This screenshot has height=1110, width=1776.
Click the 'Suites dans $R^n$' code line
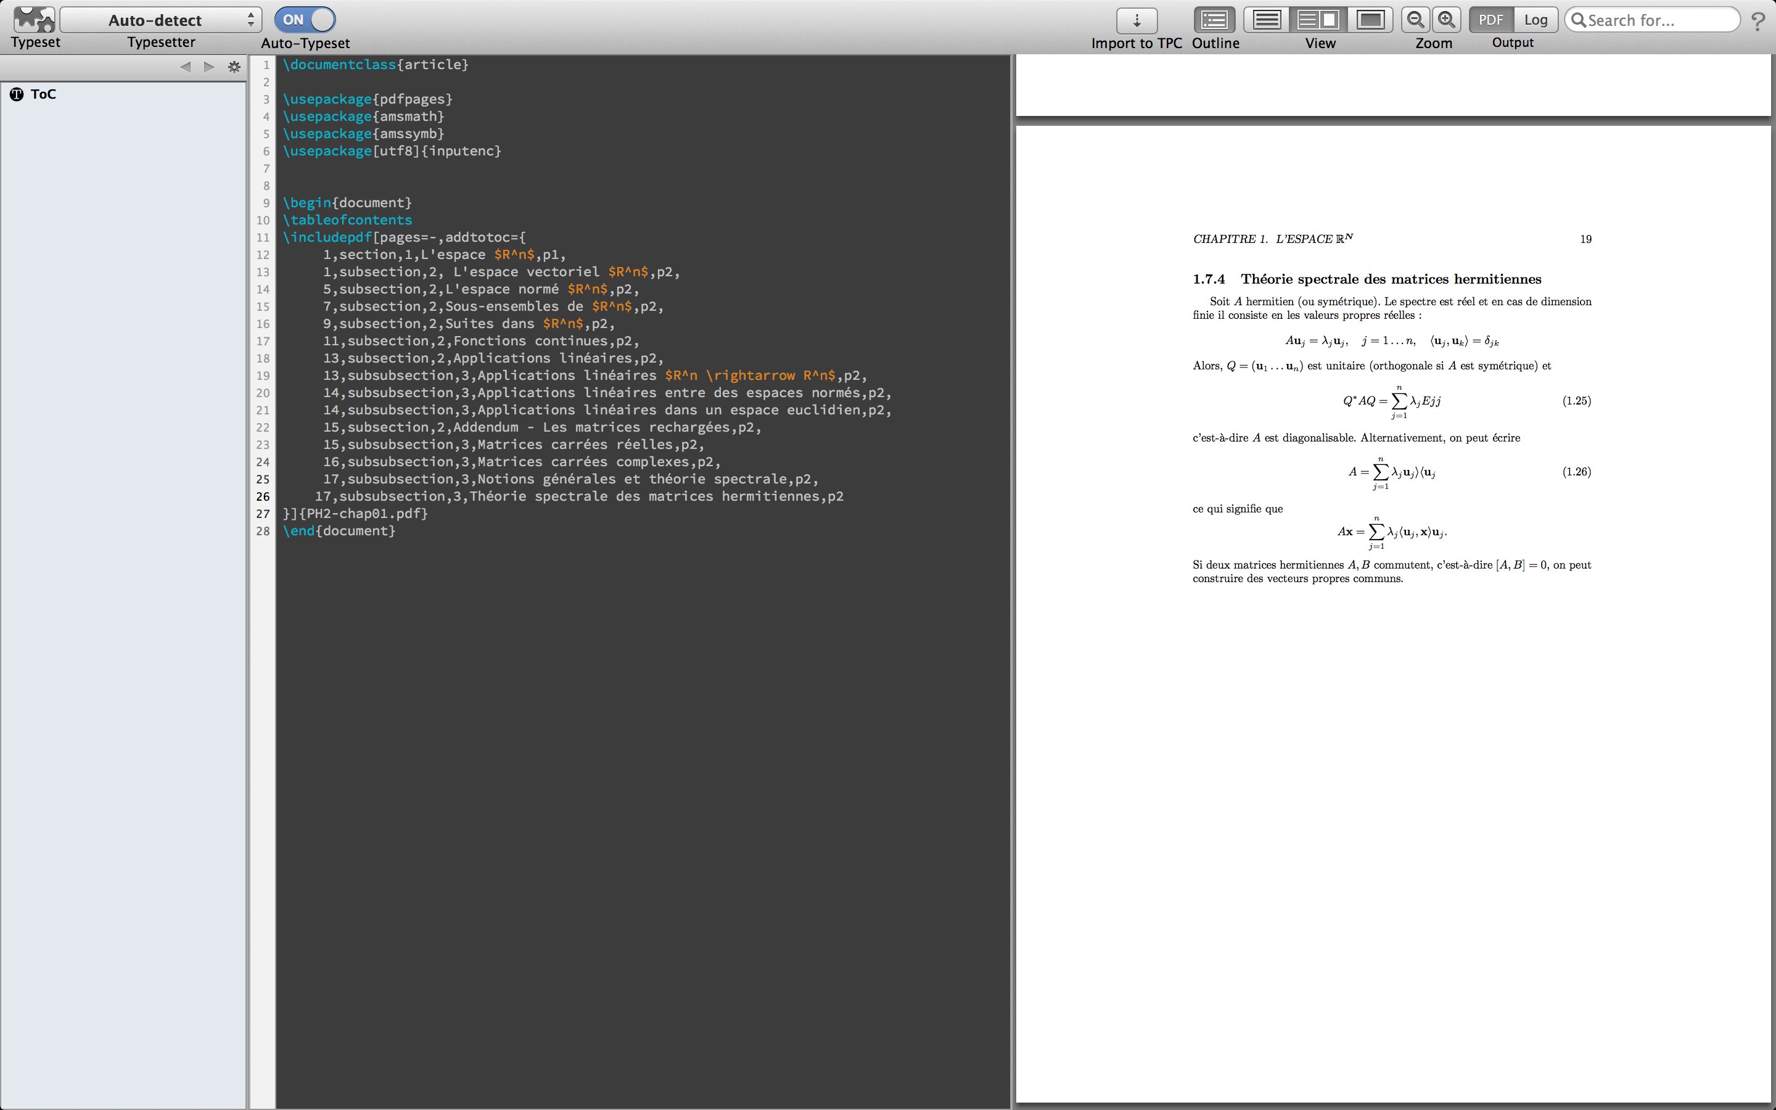click(x=469, y=324)
